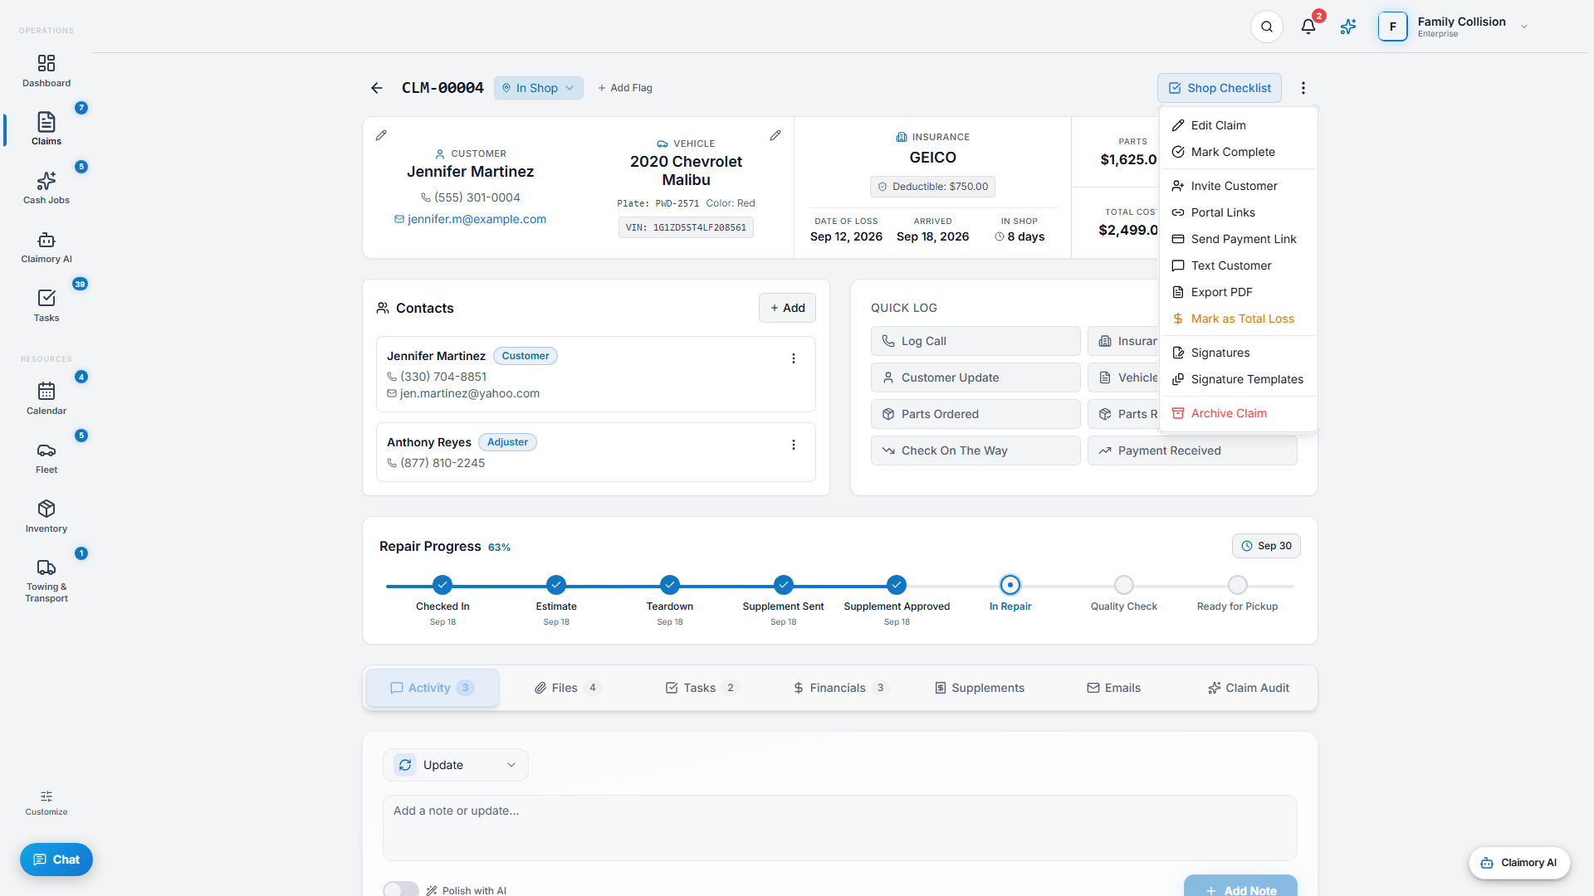Image resolution: width=1594 pixels, height=896 pixels.
Task: Click the search magnifier icon
Action: (1267, 27)
